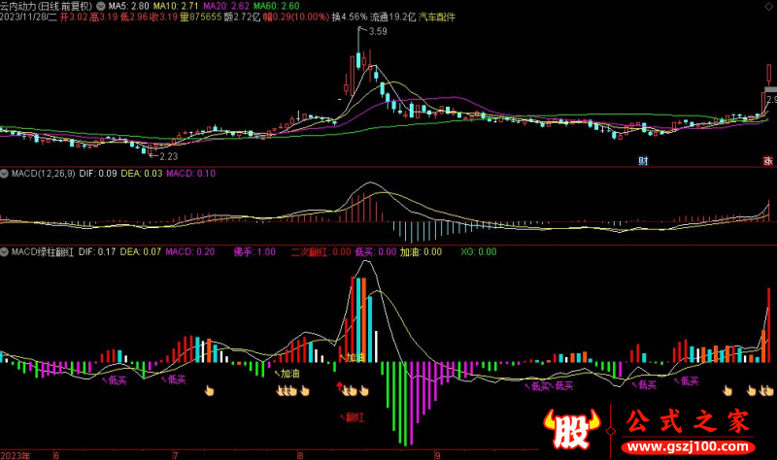Click the 二次翻红: 0.00 value
The height and width of the screenshot is (460, 777).
321,251
